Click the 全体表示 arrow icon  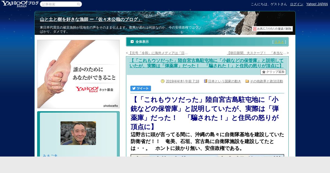pos(132,42)
